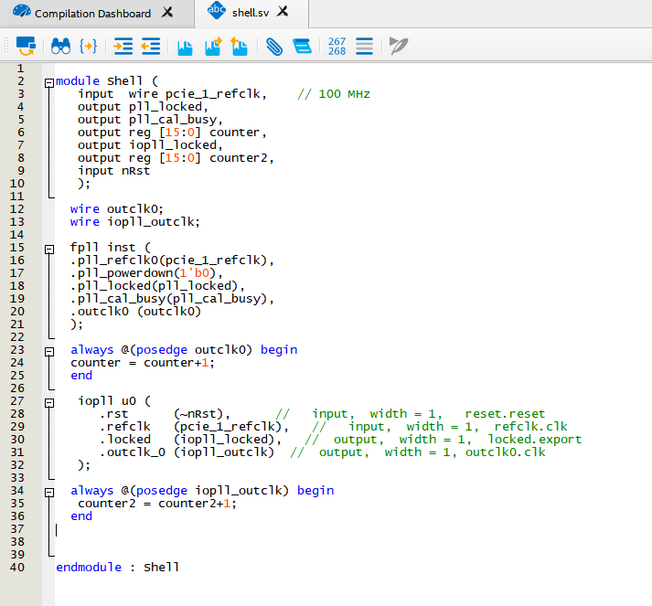Image resolution: width=652 pixels, height=606 pixels.
Task: Select the shell.sv tab
Action: pyautogui.click(x=252, y=12)
